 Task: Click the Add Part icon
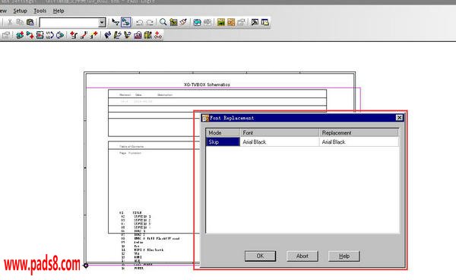(x=20, y=35)
